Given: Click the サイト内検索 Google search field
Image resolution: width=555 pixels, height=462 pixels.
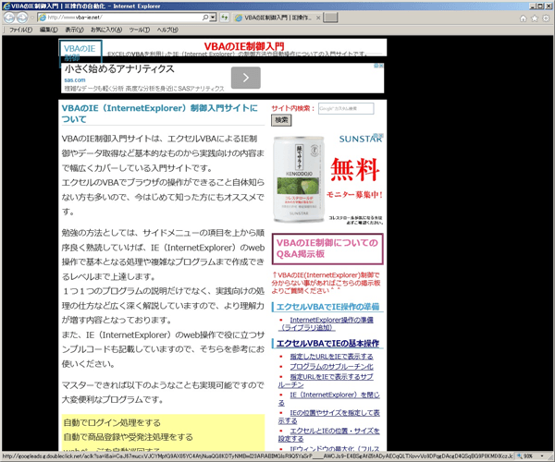Looking at the screenshot, I should (346, 108).
